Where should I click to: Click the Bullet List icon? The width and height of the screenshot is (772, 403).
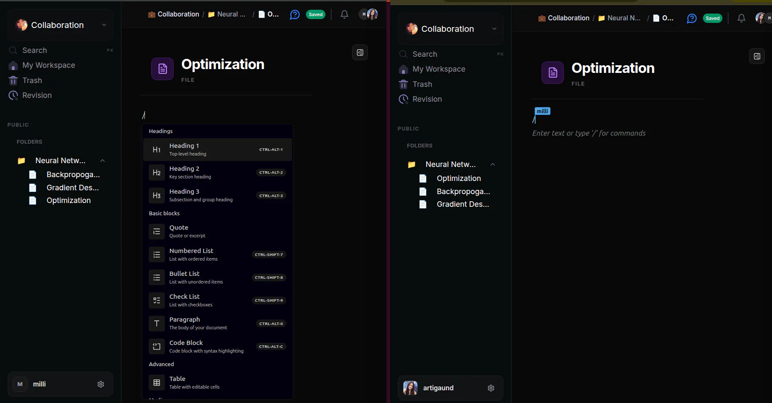[157, 277]
